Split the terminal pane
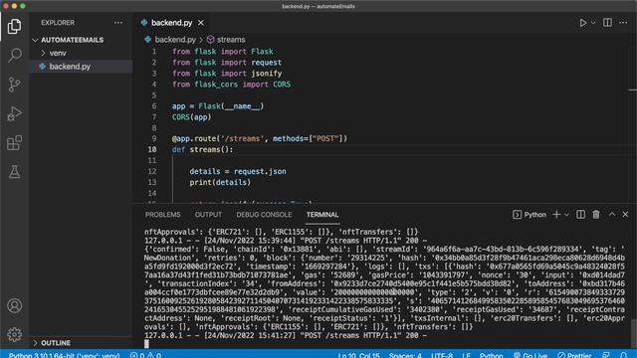This screenshot has width=637, height=358. [580, 215]
